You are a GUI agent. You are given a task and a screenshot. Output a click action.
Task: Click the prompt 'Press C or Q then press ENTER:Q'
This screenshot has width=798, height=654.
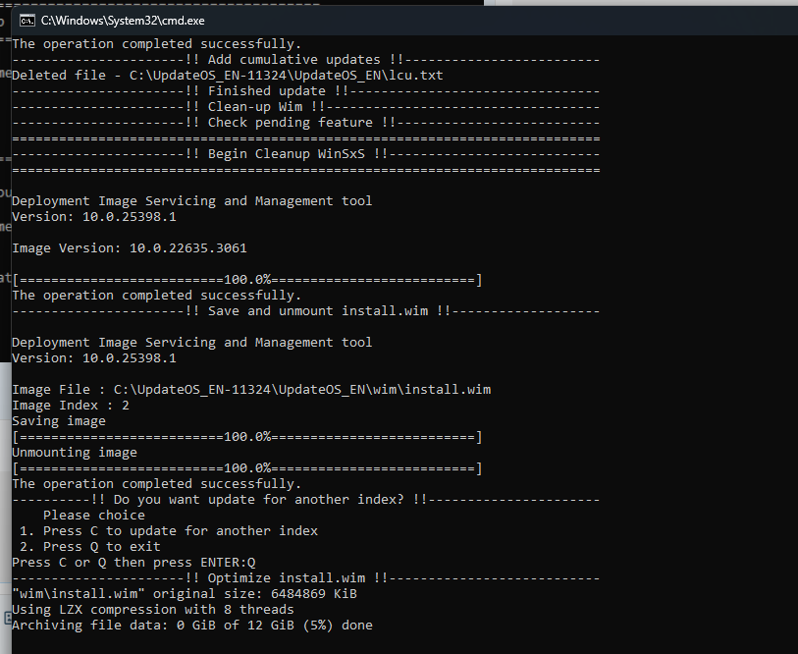click(x=133, y=563)
